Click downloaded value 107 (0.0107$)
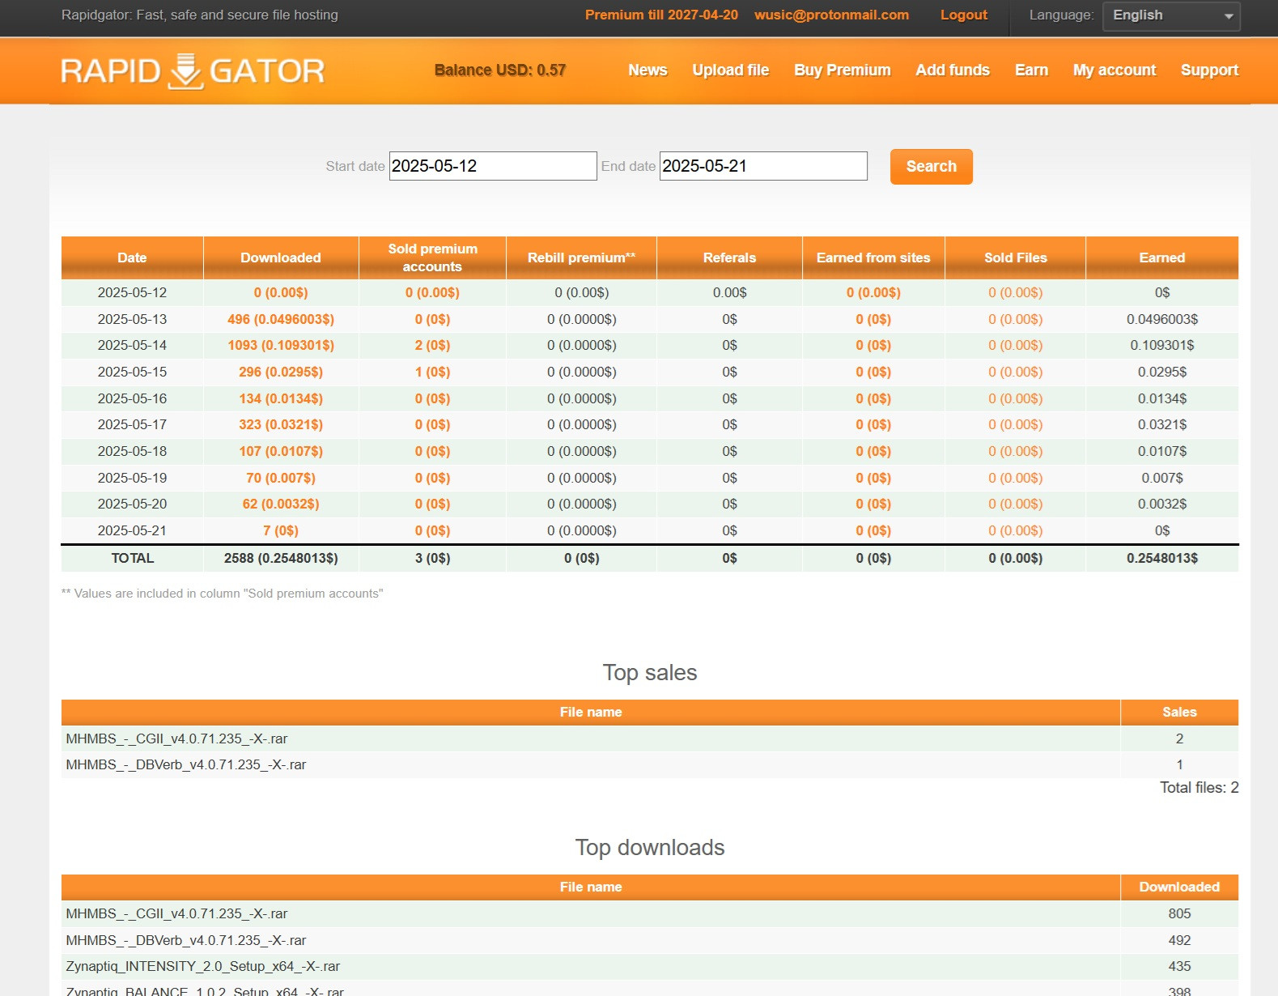1278x996 pixels. [x=281, y=451]
